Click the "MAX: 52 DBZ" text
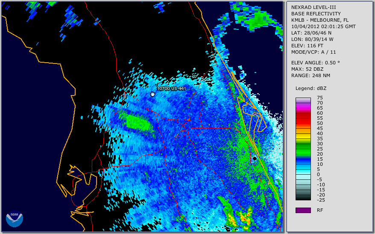375x234 pixels. [308, 69]
